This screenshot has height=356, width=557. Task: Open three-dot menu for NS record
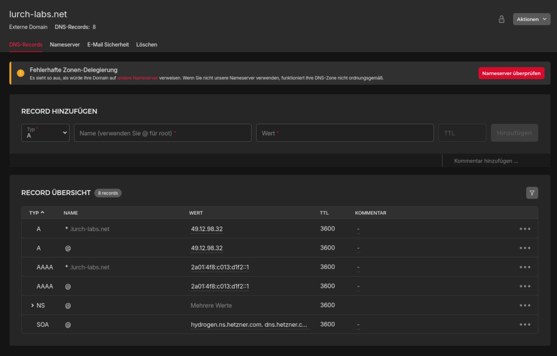(524, 305)
